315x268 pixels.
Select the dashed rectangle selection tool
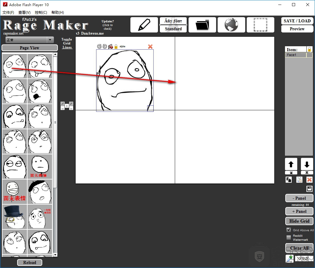(260, 25)
